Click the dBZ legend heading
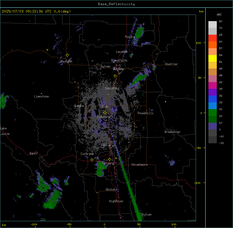The height and width of the screenshot is (228, 233). [219, 14]
